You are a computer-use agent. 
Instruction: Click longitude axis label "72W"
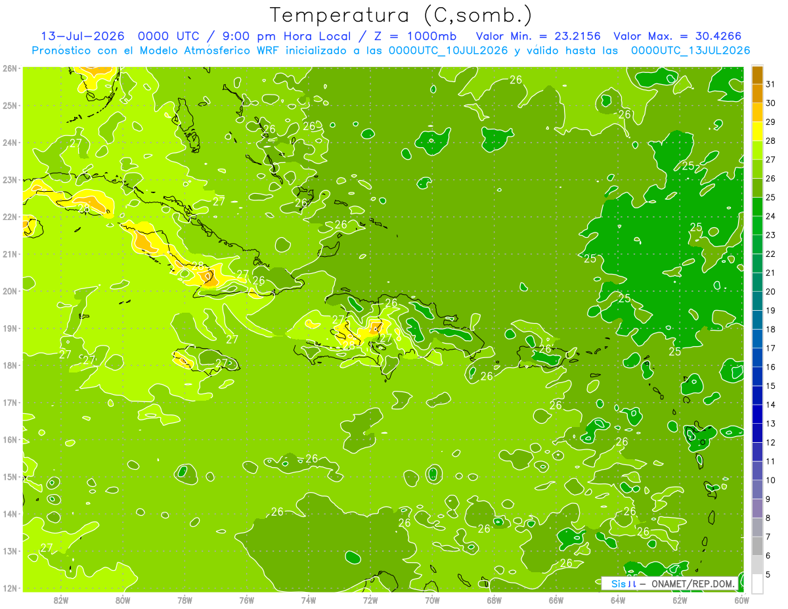click(x=370, y=600)
